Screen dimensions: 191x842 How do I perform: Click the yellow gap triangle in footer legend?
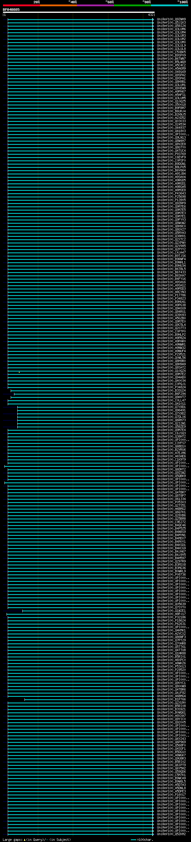(25, 839)
